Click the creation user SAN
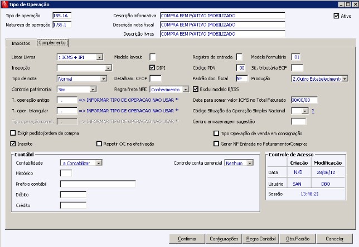The width and height of the screenshot is (359, 247). point(297,184)
